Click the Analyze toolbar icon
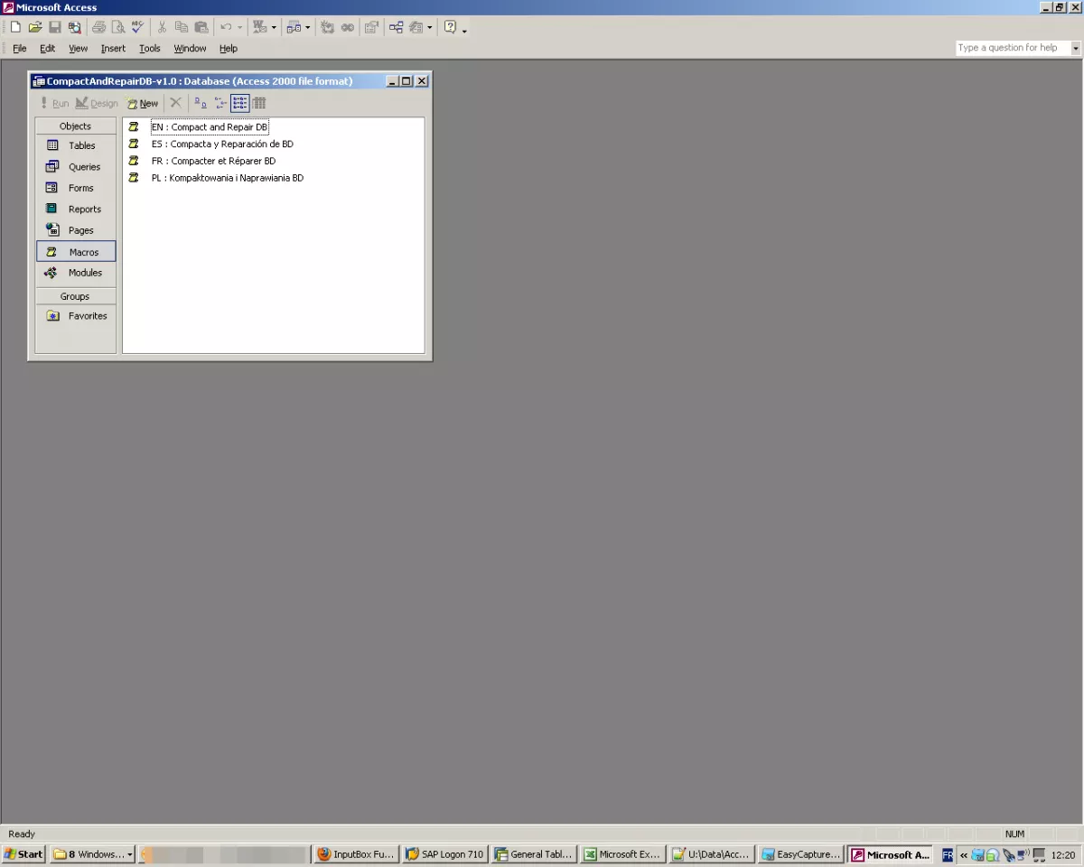This screenshot has height=867, width=1084. point(294,27)
